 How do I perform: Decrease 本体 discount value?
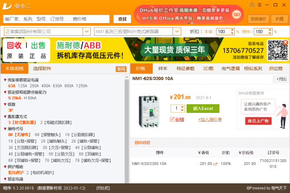coord(232,33)
